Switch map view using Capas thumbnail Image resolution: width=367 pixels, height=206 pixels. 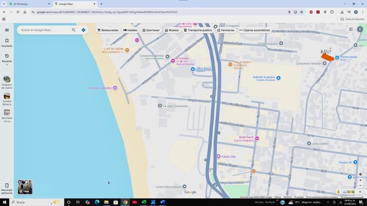tap(25, 187)
